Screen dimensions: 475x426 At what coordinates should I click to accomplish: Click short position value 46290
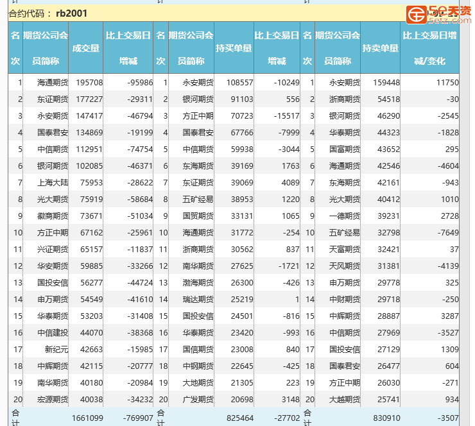(388, 115)
